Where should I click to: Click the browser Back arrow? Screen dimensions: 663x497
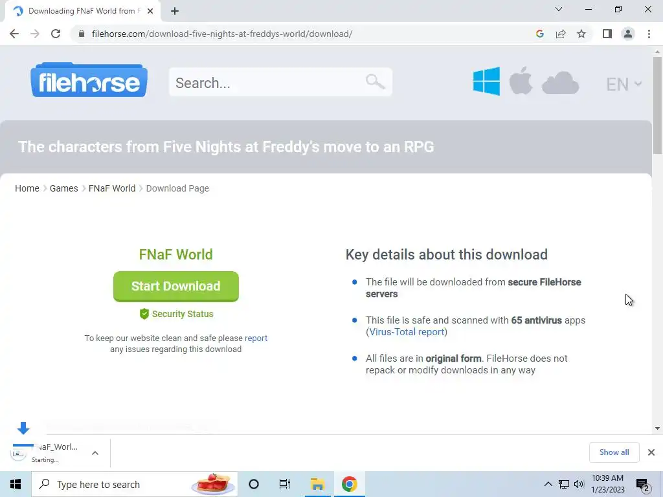pos(14,34)
